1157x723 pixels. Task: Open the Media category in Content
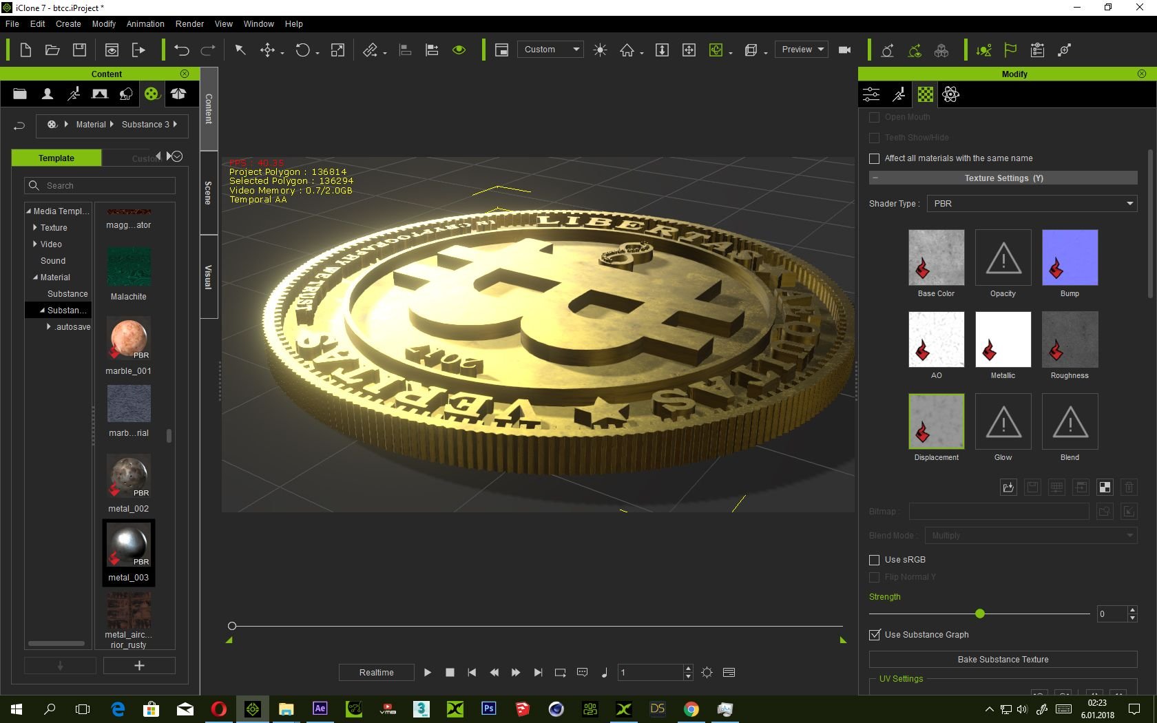[x=152, y=94]
